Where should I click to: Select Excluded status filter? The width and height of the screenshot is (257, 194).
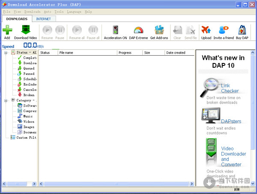[x=27, y=84]
